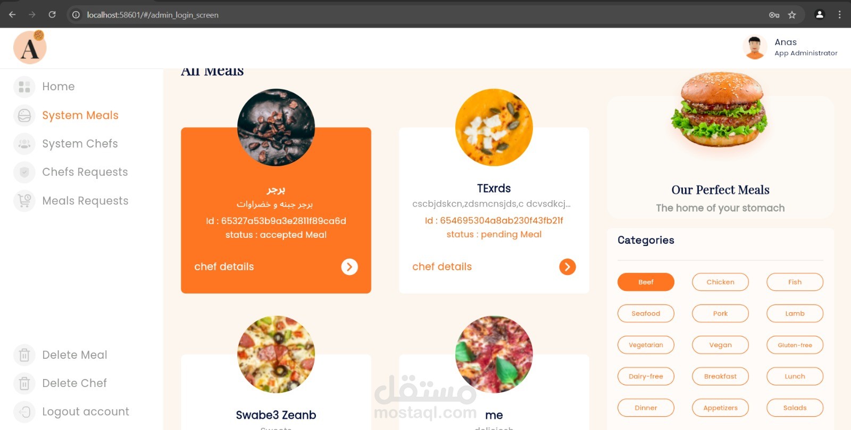Toggle the Beef category chip
This screenshot has height=430, width=851.
tap(646, 282)
